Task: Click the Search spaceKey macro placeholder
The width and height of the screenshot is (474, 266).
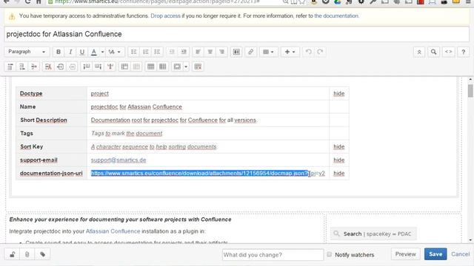Action: pyautogui.click(x=373, y=233)
